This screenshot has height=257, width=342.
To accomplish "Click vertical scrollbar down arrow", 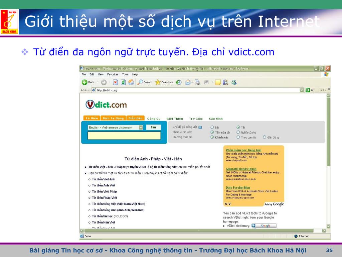I will pos(329,226).
